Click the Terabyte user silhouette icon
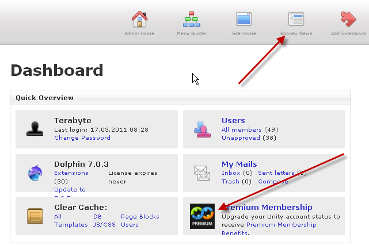 [x=35, y=129]
